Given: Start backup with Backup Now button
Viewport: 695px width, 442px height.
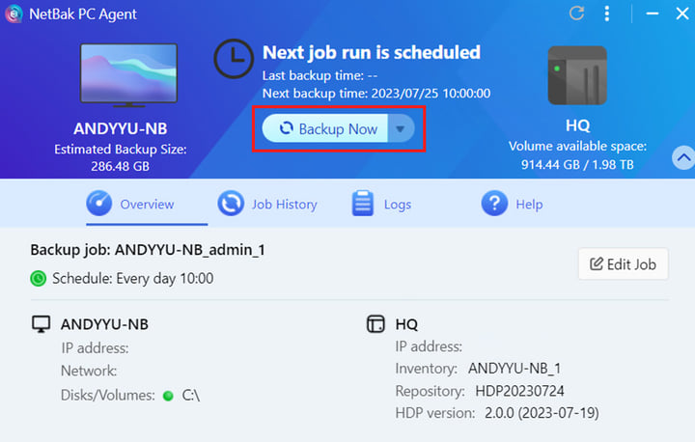Looking at the screenshot, I should coord(325,128).
